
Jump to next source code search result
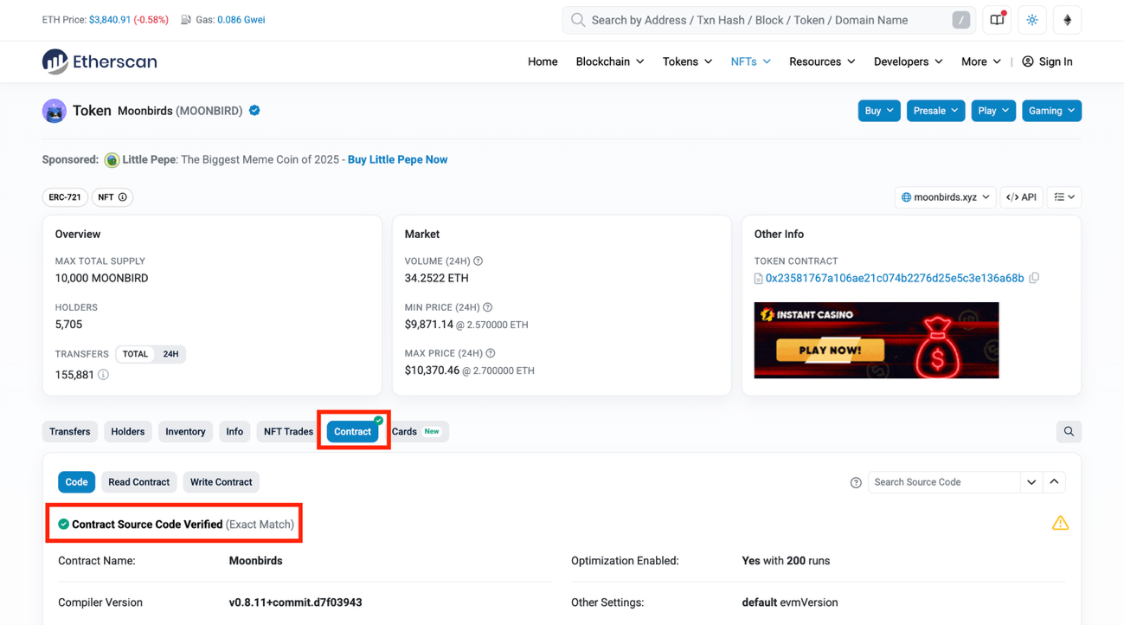pyautogui.click(x=1031, y=482)
